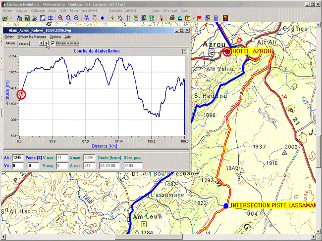This screenshot has width=322, height=241.
Task: Click the route tool icon with red arrow
Action: 95,18
